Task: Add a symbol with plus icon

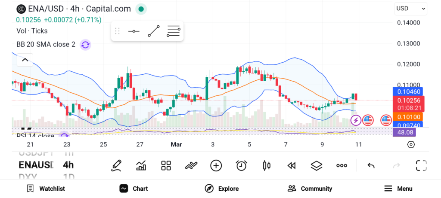Action: pyautogui.click(x=216, y=165)
